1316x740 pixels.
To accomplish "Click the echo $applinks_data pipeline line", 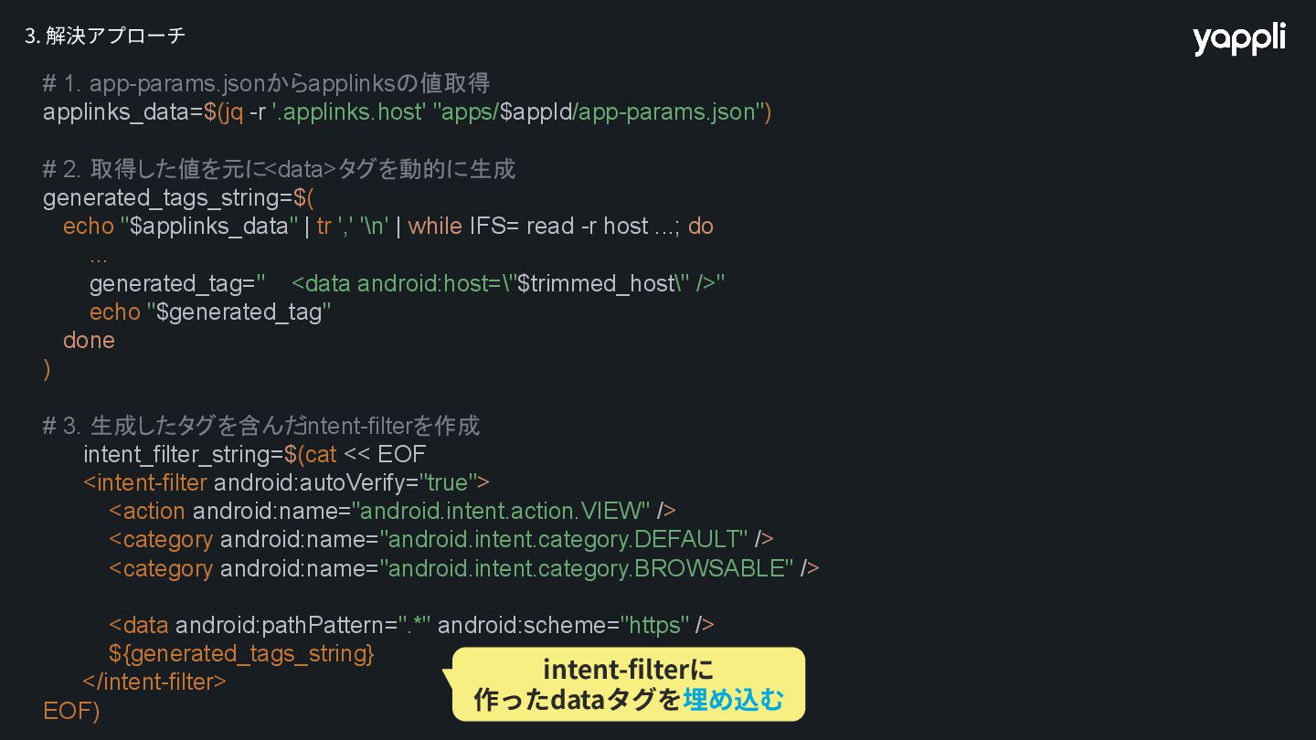I will coord(388,227).
